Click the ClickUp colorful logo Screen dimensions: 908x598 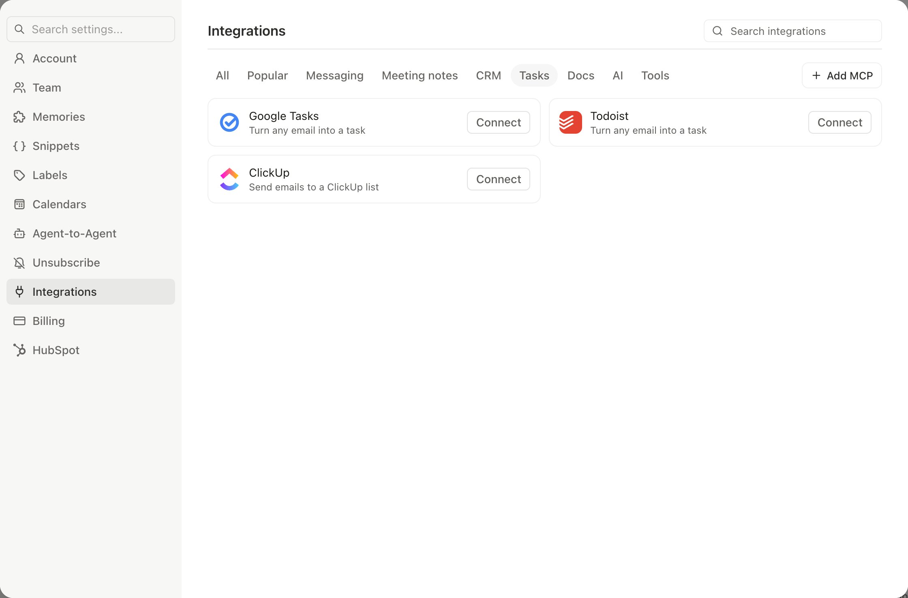[x=229, y=179]
